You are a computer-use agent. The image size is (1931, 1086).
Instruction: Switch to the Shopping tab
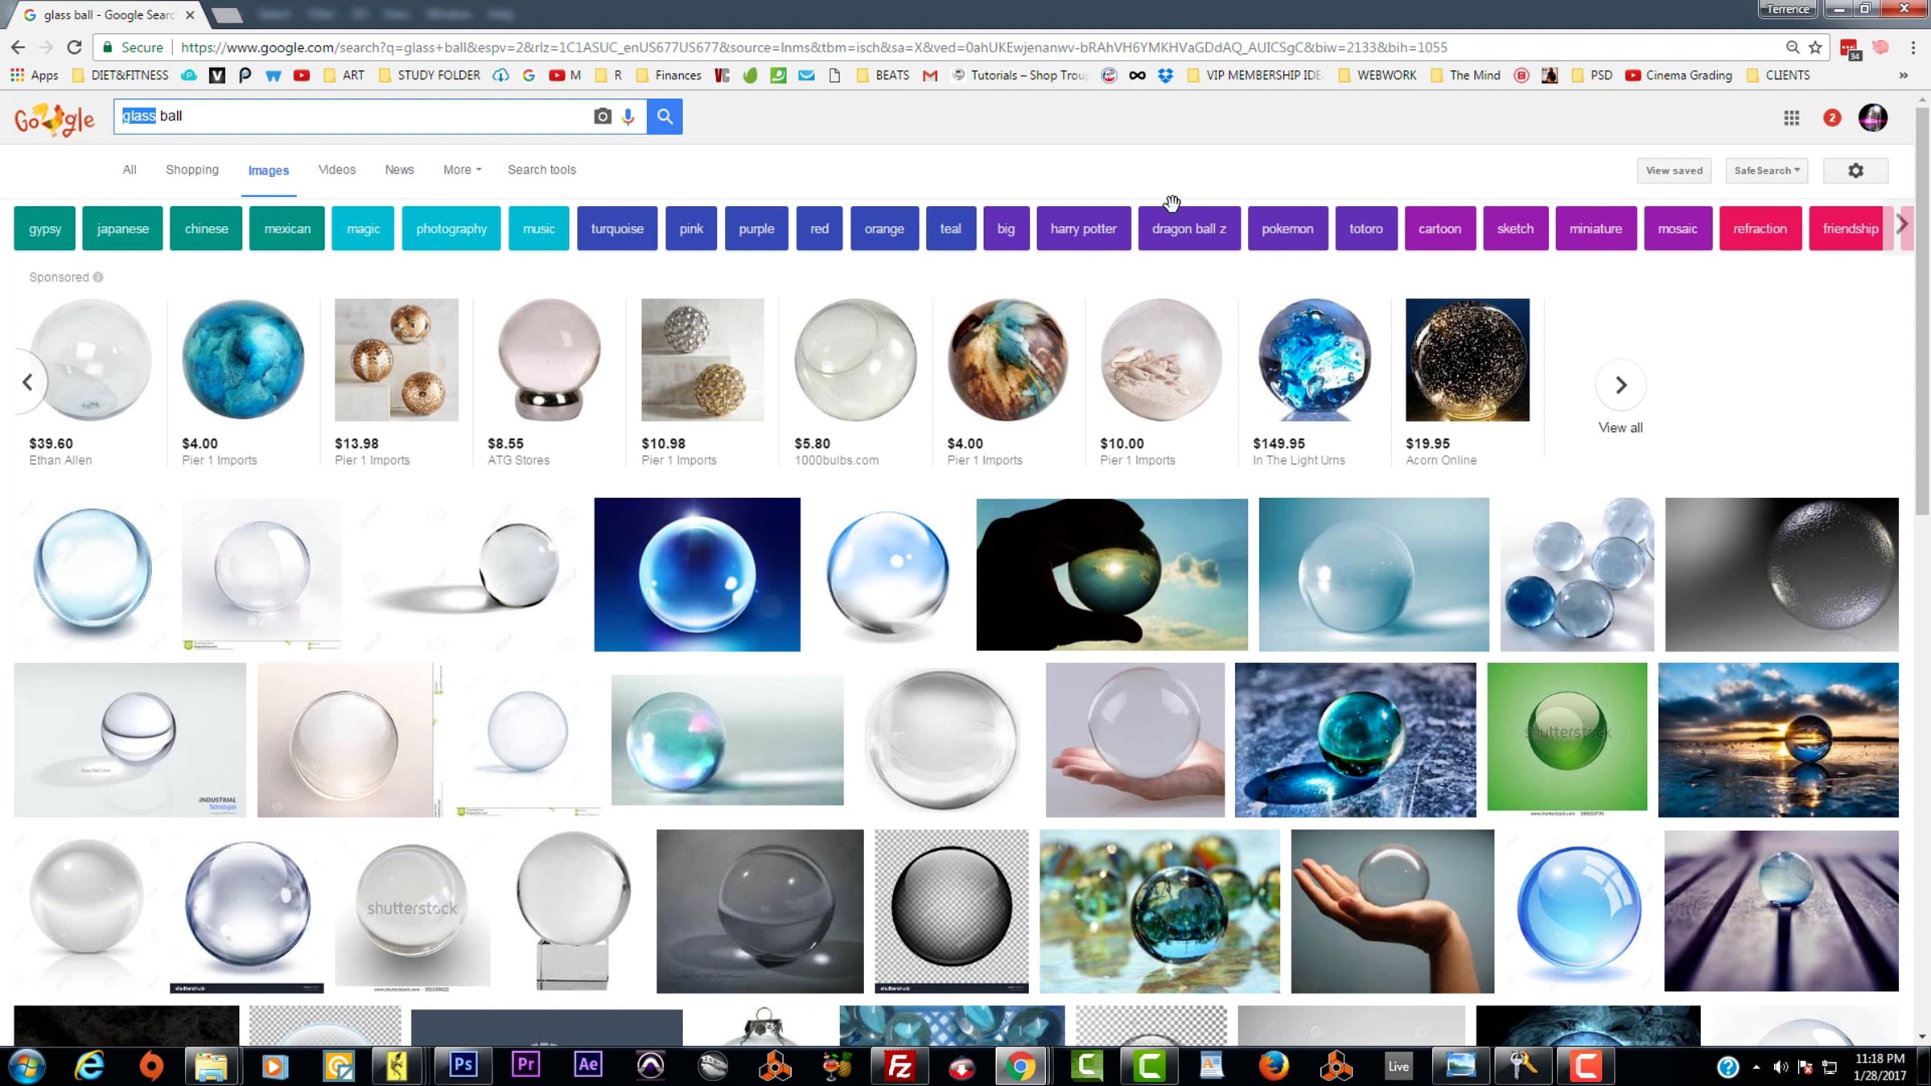(191, 170)
